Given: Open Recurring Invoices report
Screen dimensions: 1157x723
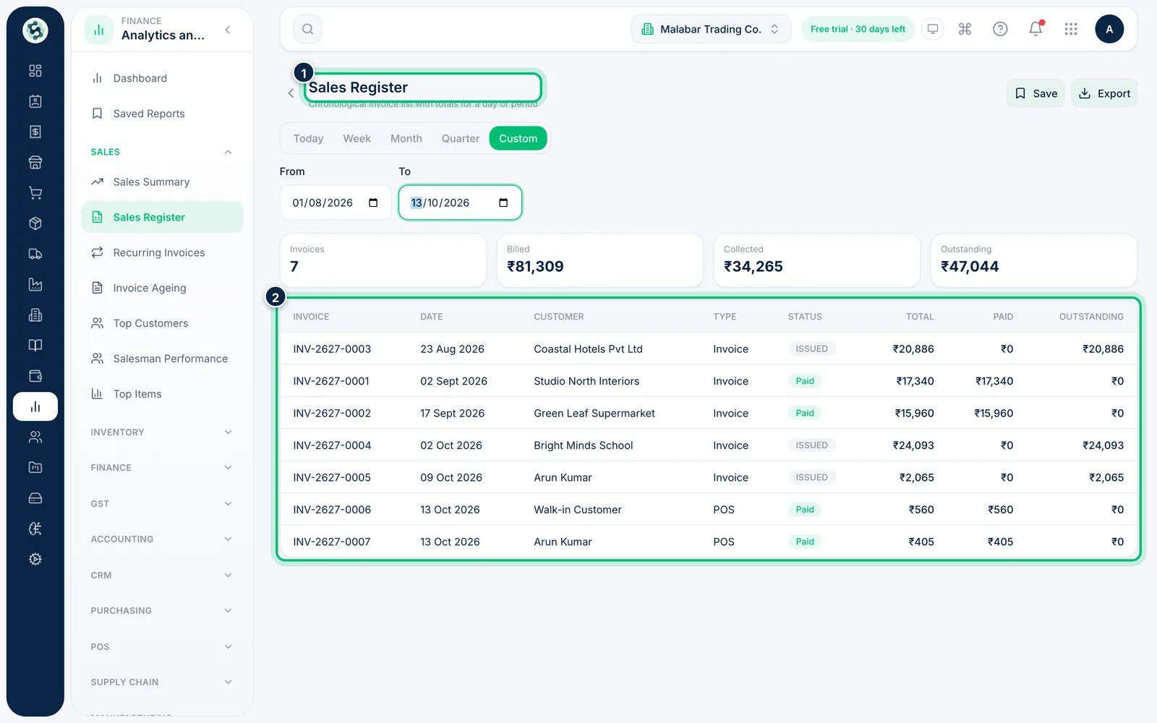Looking at the screenshot, I should 162,252.
